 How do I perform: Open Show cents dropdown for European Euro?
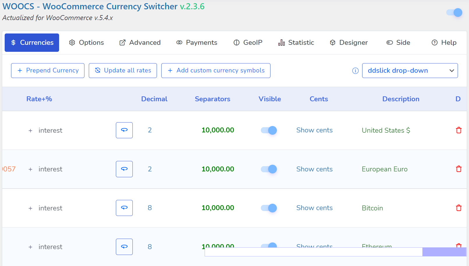(x=314, y=169)
